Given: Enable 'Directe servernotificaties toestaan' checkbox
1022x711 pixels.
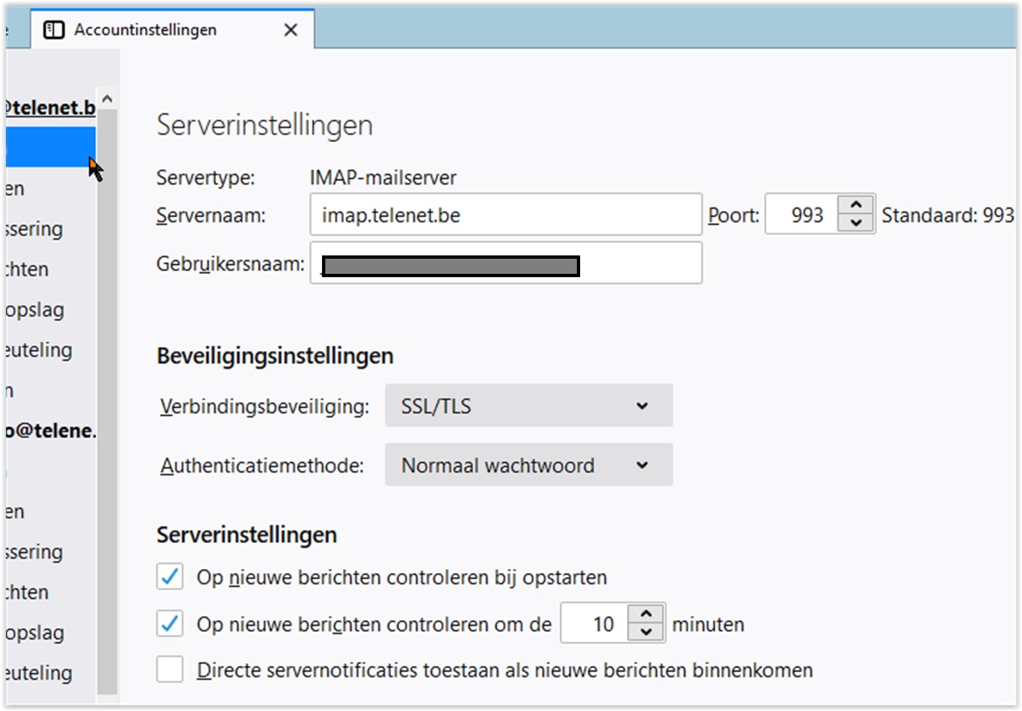Looking at the screenshot, I should click(x=170, y=670).
